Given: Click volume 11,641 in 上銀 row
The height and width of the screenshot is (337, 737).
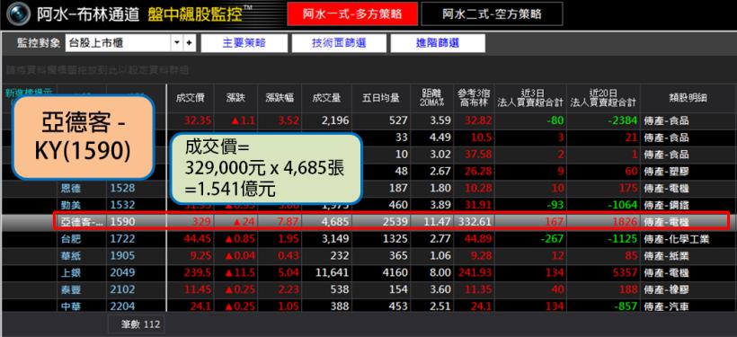Looking at the screenshot, I should [332, 272].
